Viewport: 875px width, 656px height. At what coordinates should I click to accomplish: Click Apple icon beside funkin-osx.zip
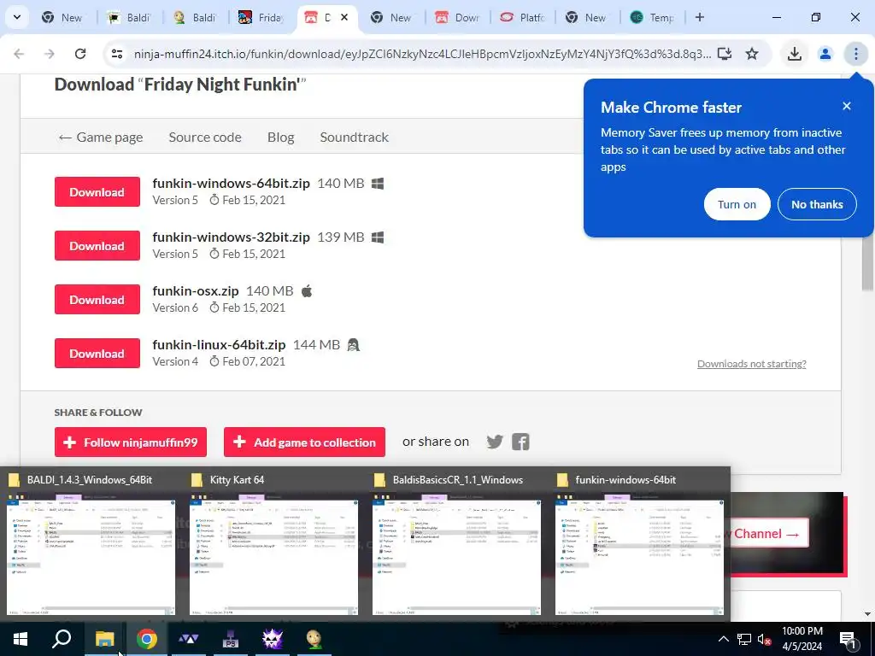[x=307, y=290]
